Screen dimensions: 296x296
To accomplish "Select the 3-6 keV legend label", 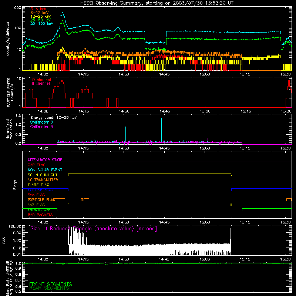I will click(x=38, y=9).
